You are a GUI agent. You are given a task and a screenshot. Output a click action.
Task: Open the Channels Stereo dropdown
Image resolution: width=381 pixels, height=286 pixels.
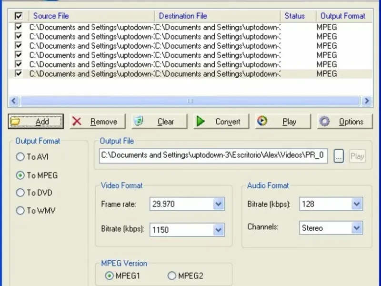point(357,228)
